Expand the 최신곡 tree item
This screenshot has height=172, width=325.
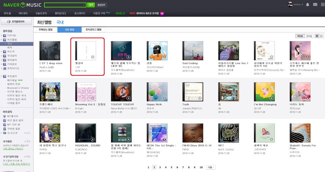1,52
